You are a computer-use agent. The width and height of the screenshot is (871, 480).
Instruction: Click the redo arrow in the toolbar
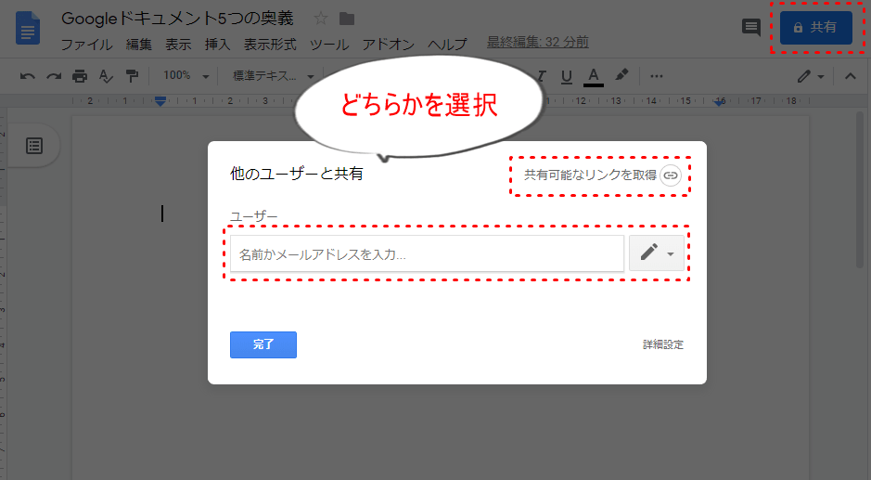(54, 76)
